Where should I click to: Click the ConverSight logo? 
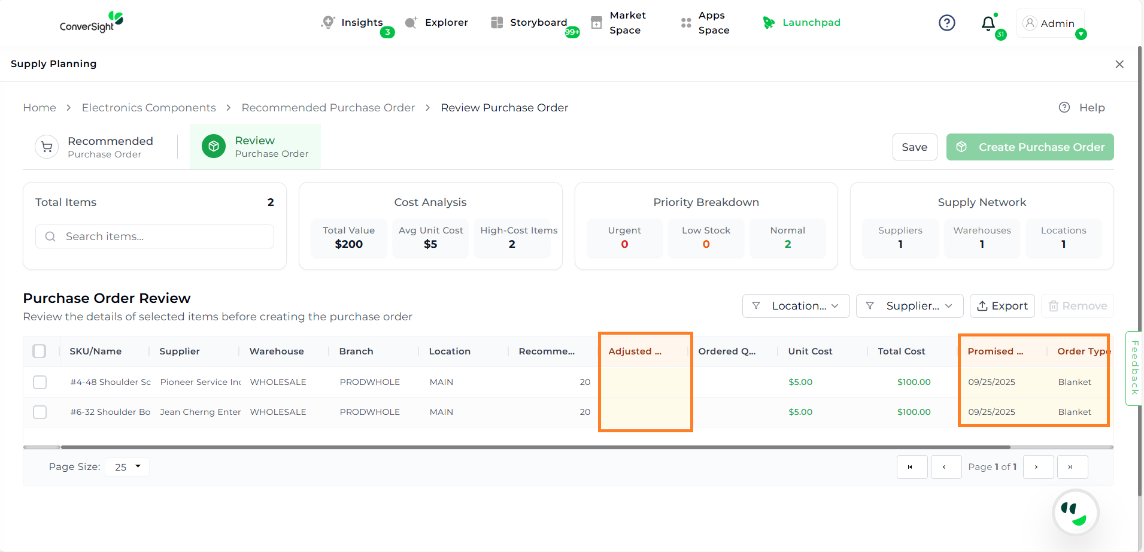click(91, 23)
